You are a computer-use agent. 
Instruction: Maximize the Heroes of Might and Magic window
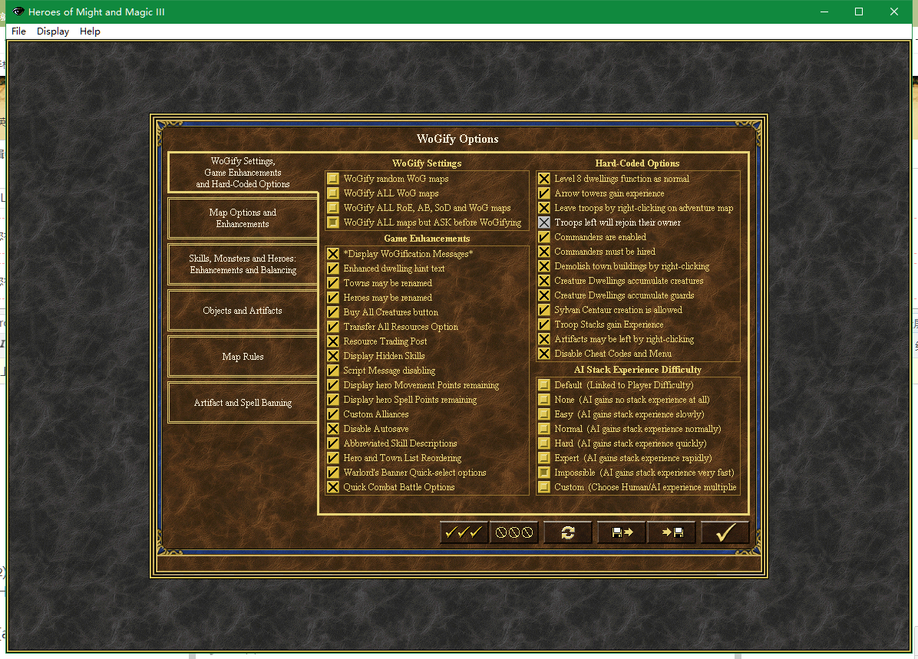coord(859,12)
